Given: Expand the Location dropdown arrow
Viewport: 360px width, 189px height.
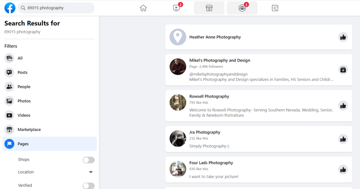Looking at the screenshot, I should 91,172.
